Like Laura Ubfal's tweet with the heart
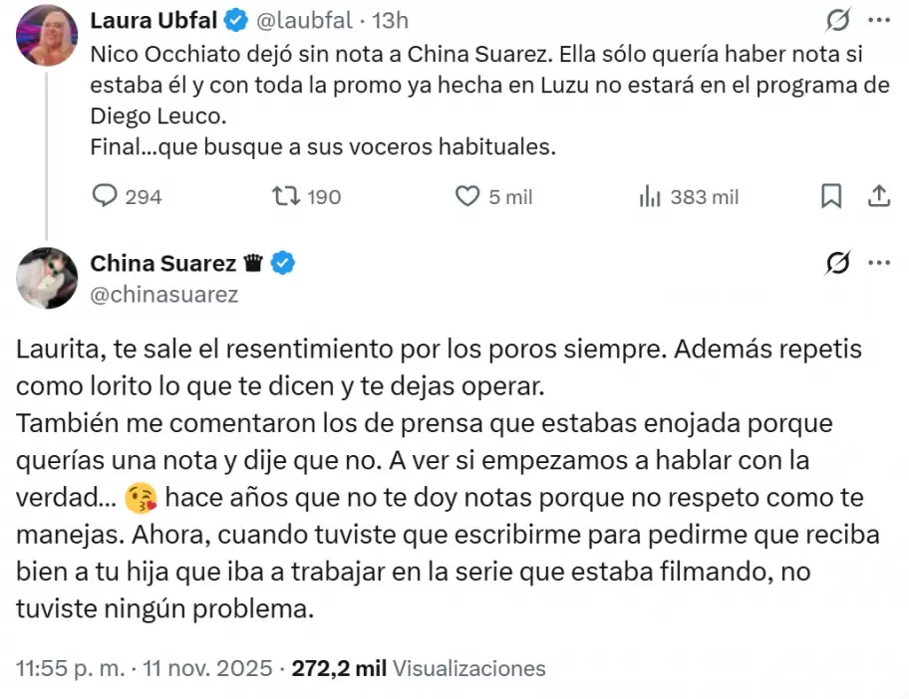The width and height of the screenshot is (909, 699). [466, 196]
